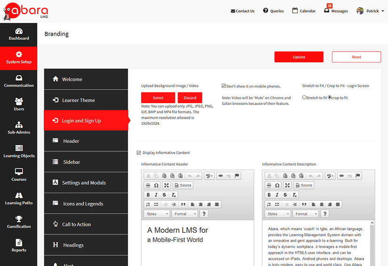Insert a link in the Header editor
Image resolution: width=388 pixels, height=266 pixels.
point(221,176)
